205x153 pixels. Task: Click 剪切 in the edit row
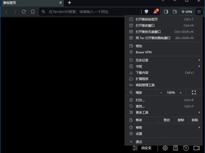(x=167, y=120)
